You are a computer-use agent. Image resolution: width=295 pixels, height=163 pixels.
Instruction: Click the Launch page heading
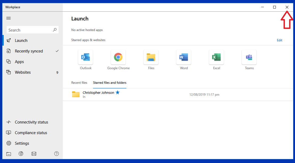coord(80,19)
